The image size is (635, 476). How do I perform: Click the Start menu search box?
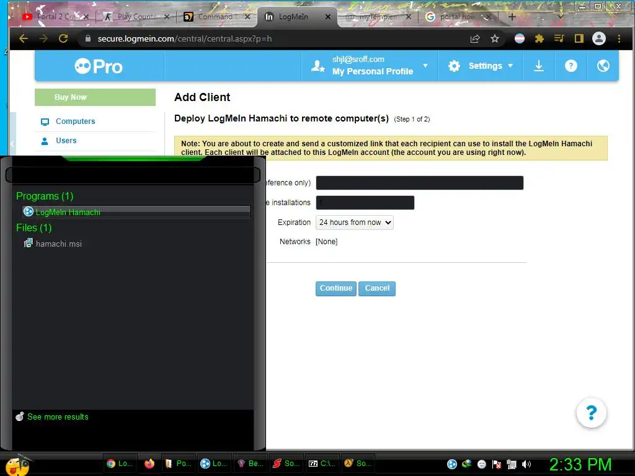coord(133,175)
